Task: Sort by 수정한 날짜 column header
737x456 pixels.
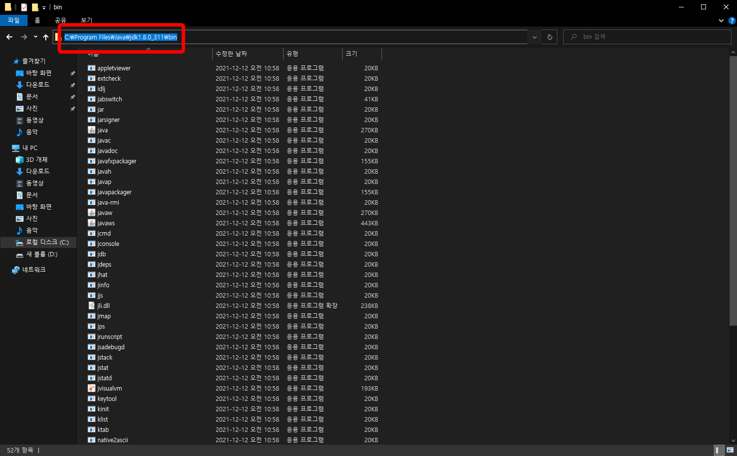Action: click(x=248, y=54)
